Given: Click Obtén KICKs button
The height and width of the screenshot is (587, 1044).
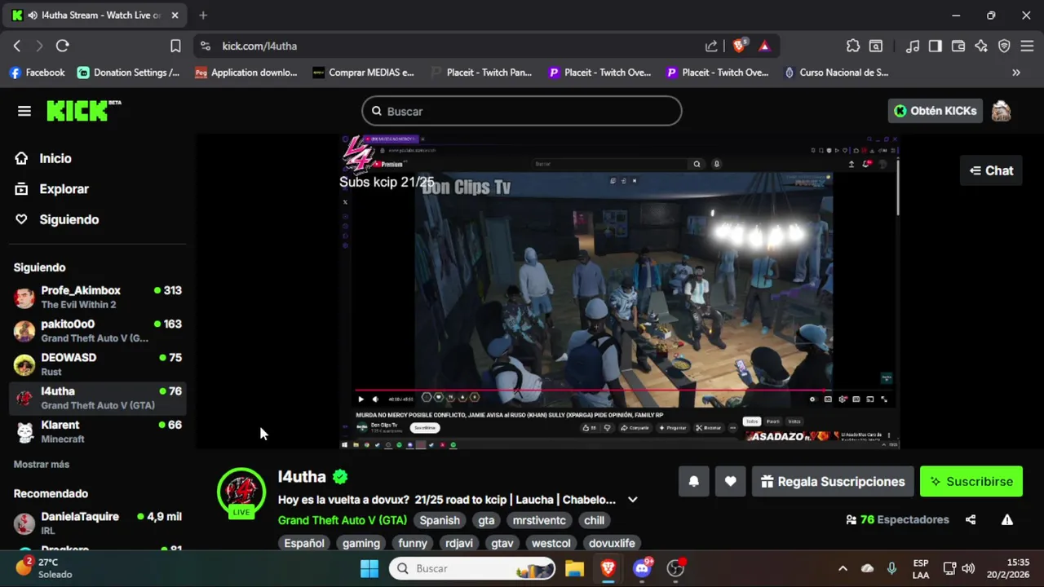Looking at the screenshot, I should (935, 111).
